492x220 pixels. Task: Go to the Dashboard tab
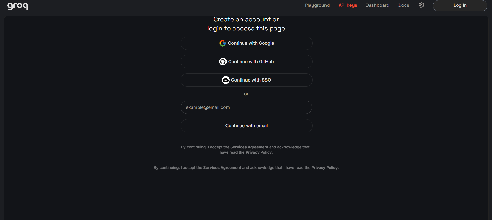tap(377, 5)
